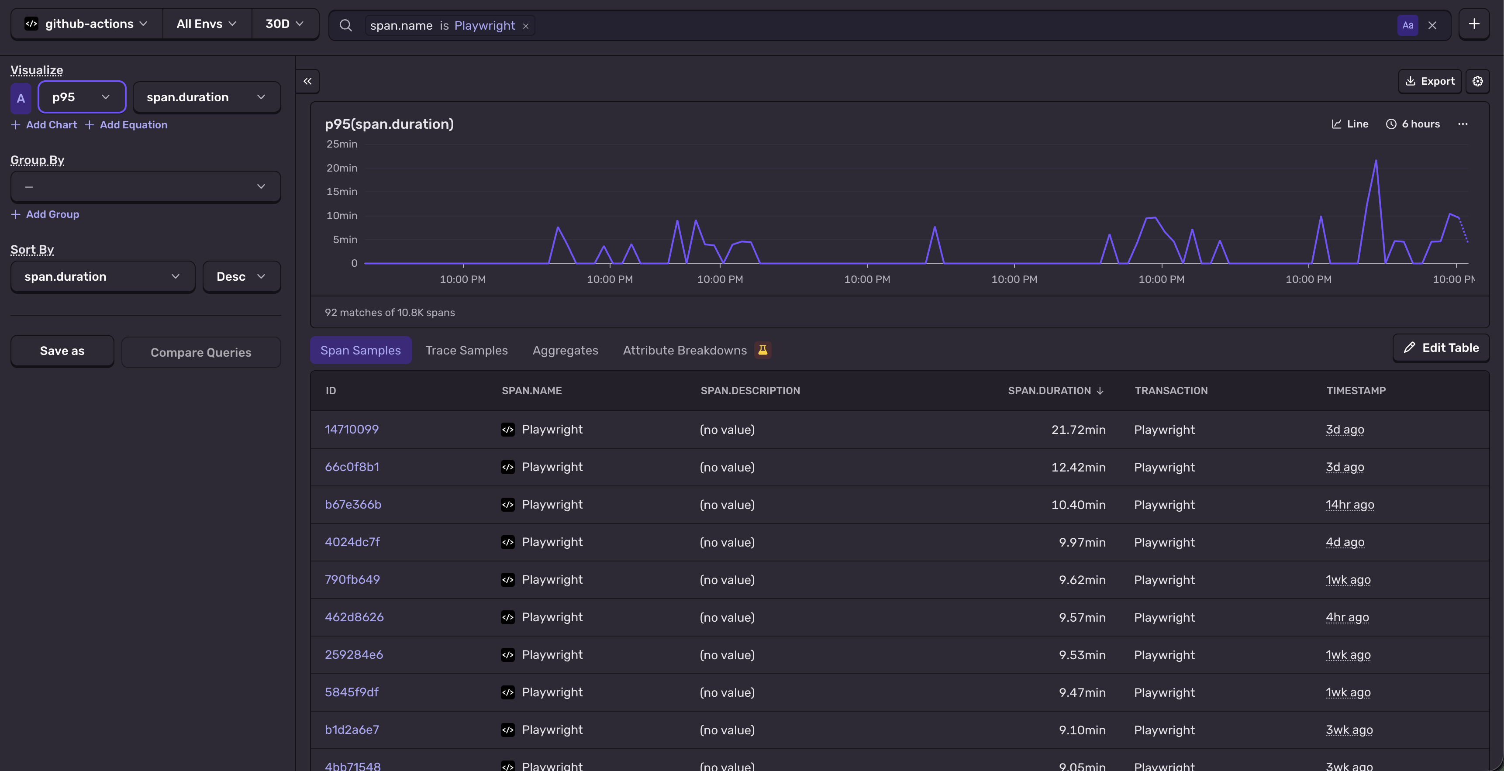Open span ID 790fb649
This screenshot has width=1504, height=771.
click(352, 580)
